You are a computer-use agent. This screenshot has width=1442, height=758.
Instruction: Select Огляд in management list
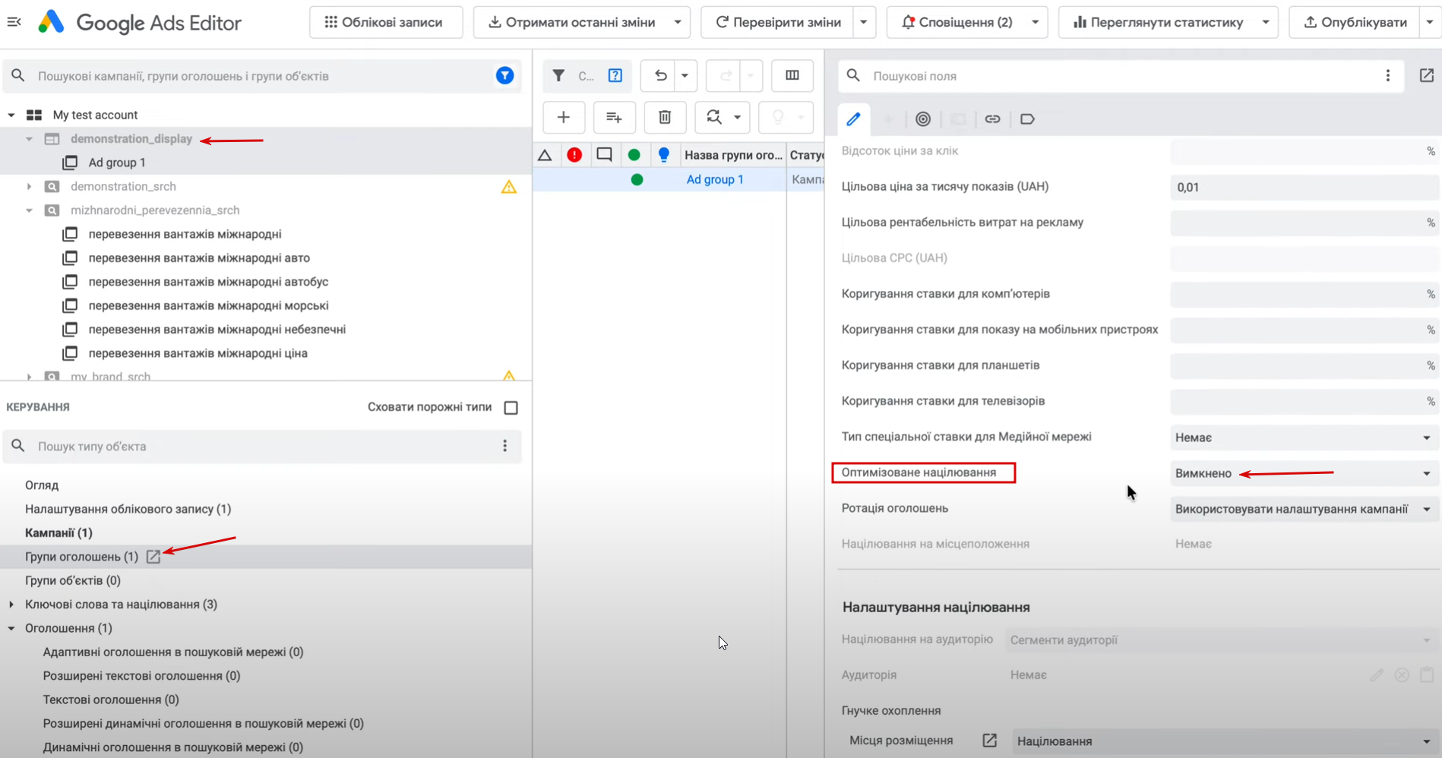point(42,485)
